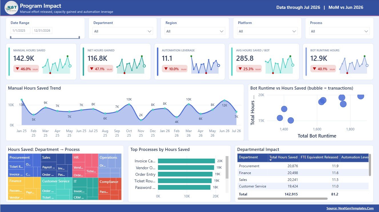
Task: Select the 25.3% MoM decline badge
Action: (x=249, y=69)
